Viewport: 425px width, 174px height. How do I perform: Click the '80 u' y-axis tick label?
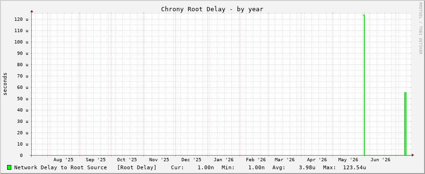[x=23, y=65]
